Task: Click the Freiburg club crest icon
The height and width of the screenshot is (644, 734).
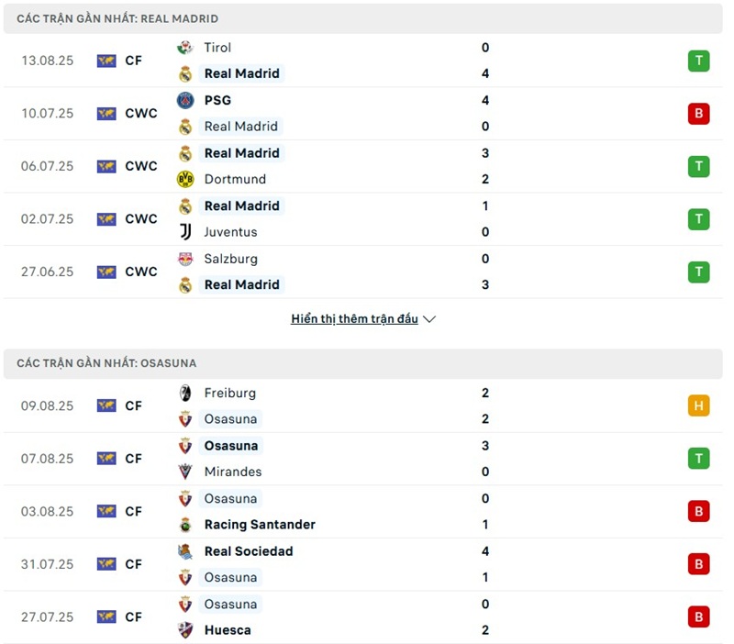Action: [185, 393]
